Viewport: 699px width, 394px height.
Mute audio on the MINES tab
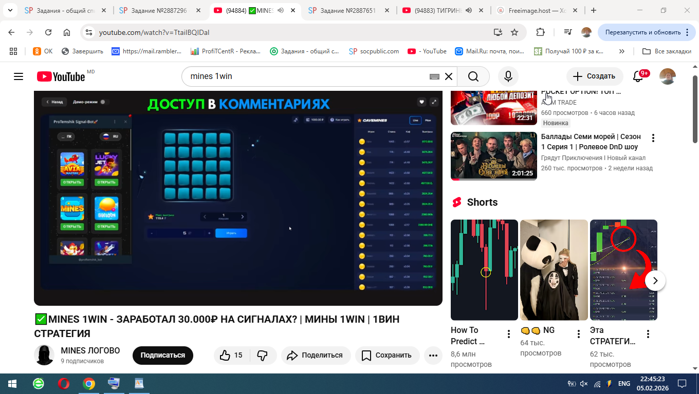pos(281,10)
